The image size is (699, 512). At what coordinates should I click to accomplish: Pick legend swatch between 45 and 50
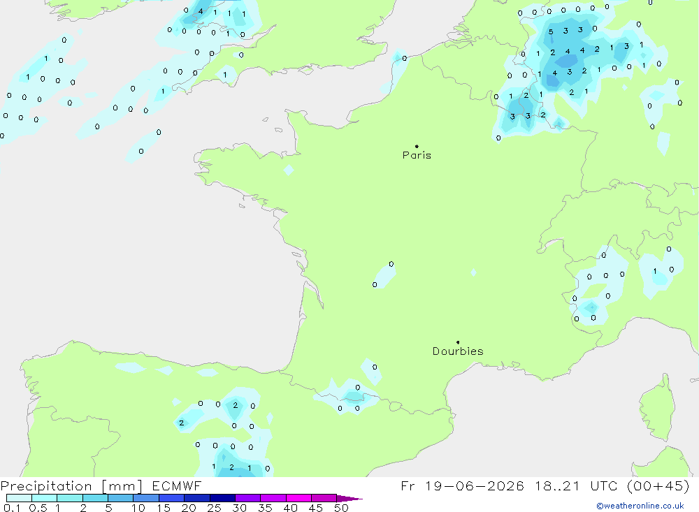click(324, 498)
